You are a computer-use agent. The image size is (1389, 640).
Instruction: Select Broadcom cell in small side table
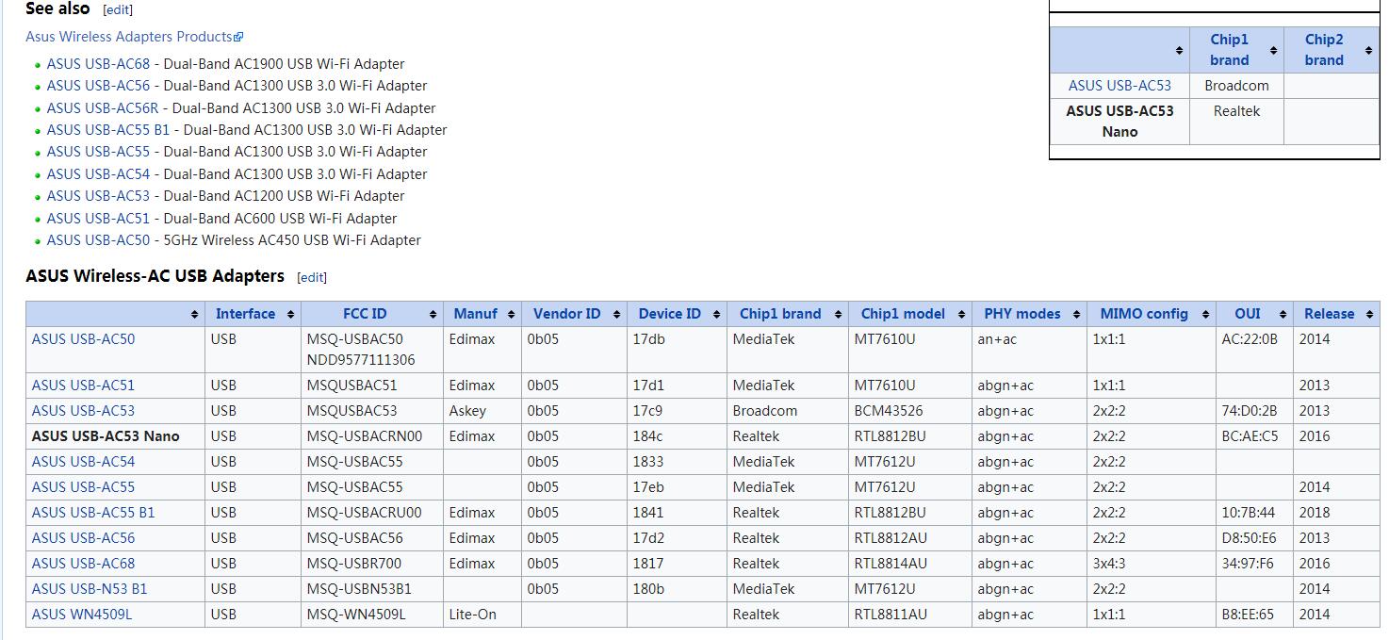coord(1236,86)
